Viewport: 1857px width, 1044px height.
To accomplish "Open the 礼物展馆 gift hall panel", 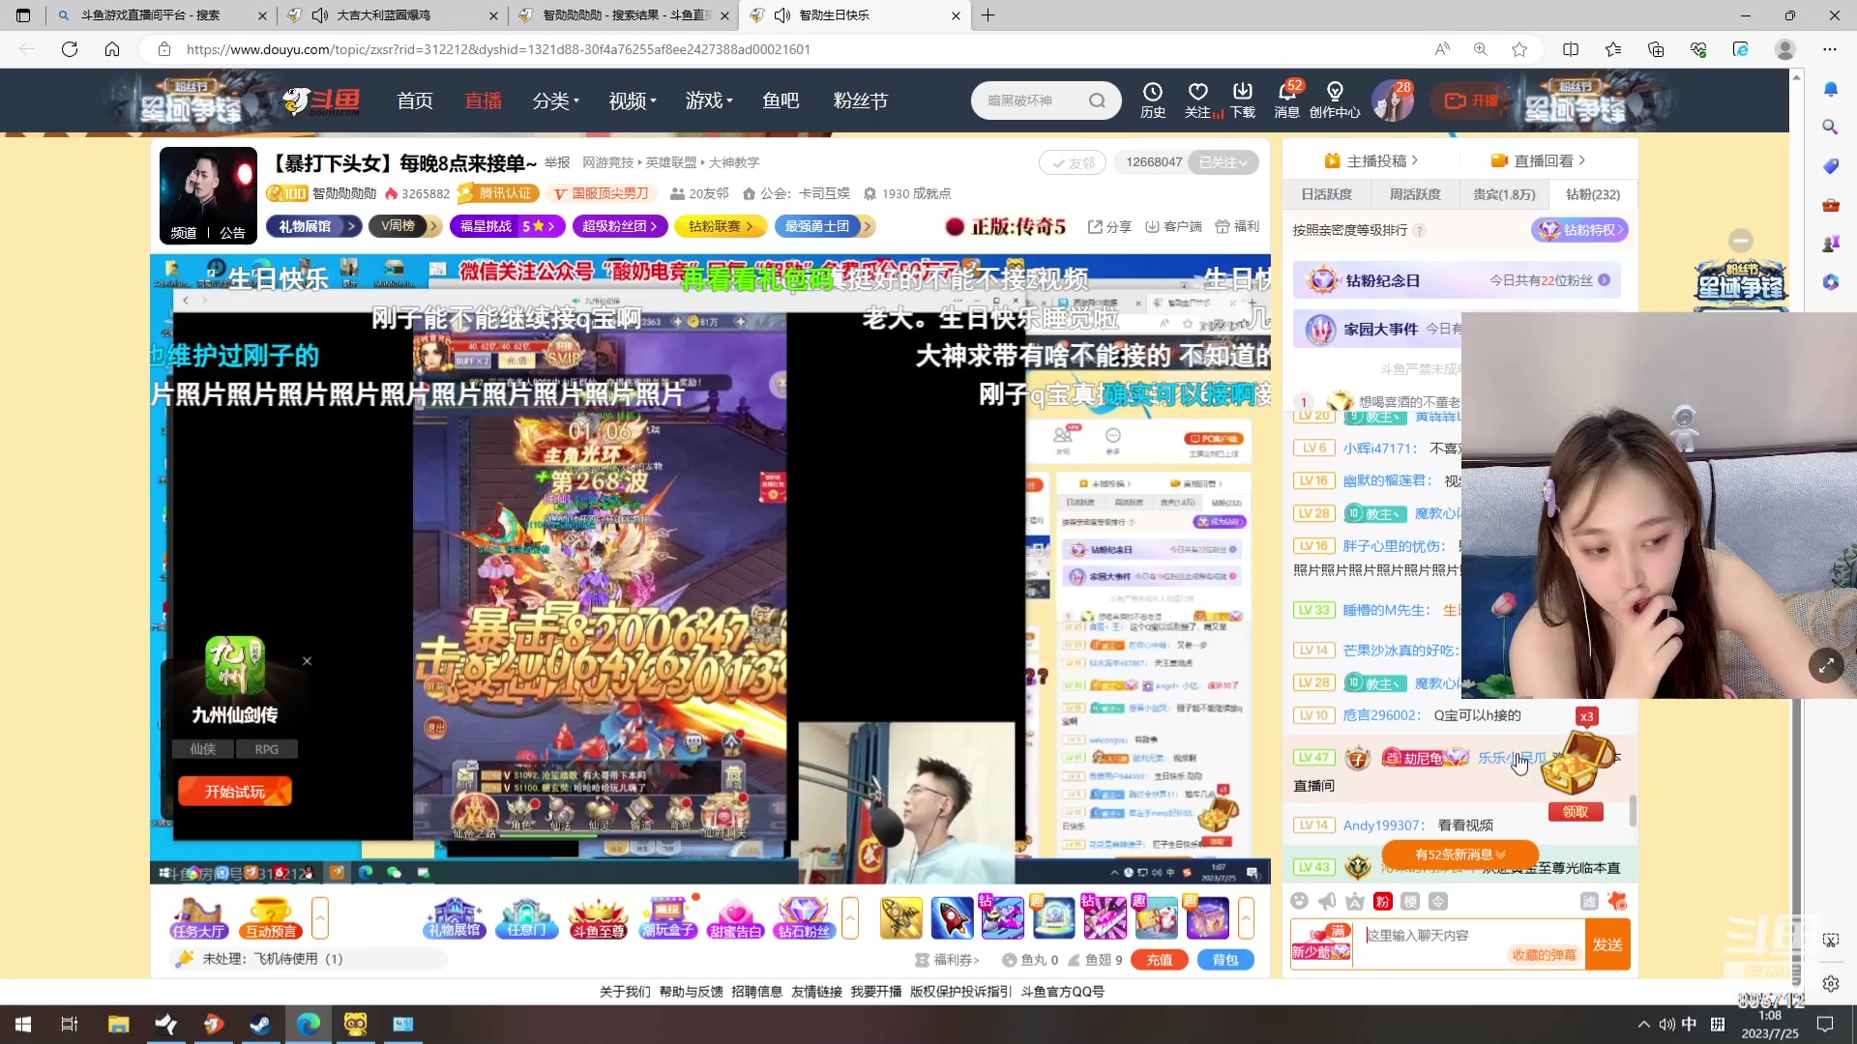I will coord(455,918).
